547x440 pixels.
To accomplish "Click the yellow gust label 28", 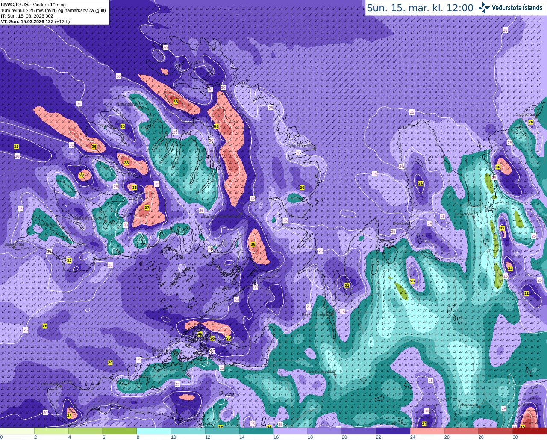I will [45, 326].
